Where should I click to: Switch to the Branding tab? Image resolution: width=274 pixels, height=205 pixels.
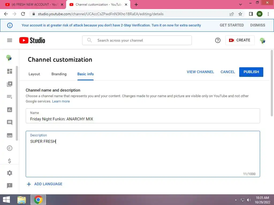59,74
